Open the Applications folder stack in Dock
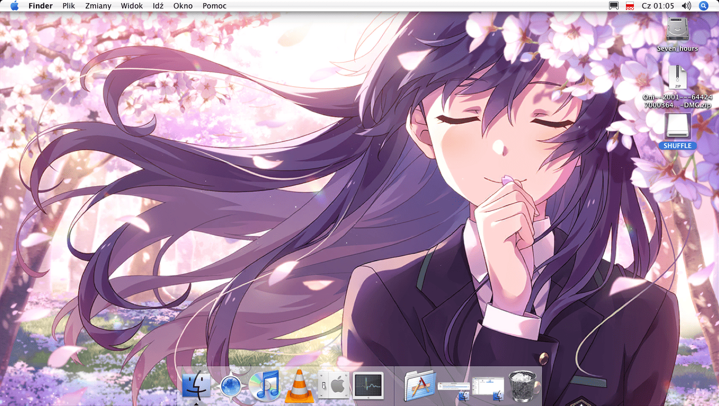The width and height of the screenshot is (719, 406). tap(420, 386)
